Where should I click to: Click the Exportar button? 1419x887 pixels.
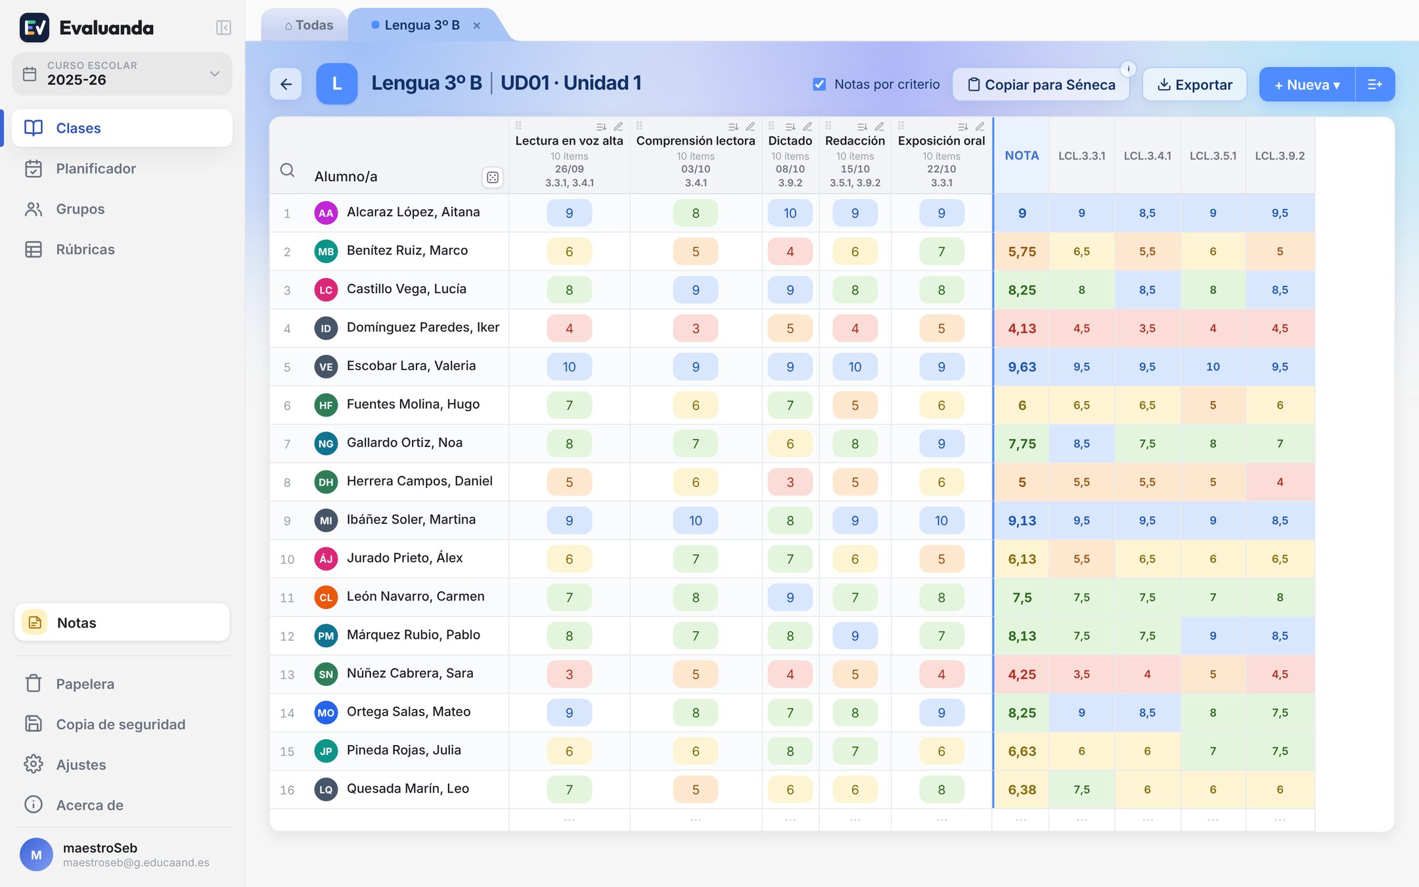tap(1194, 84)
